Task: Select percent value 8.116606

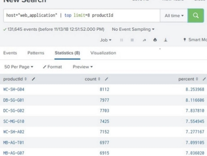Action: click(195, 100)
